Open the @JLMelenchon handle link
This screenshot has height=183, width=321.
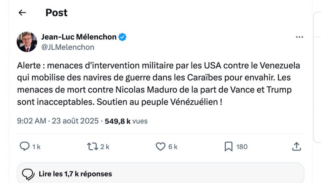coord(68,47)
